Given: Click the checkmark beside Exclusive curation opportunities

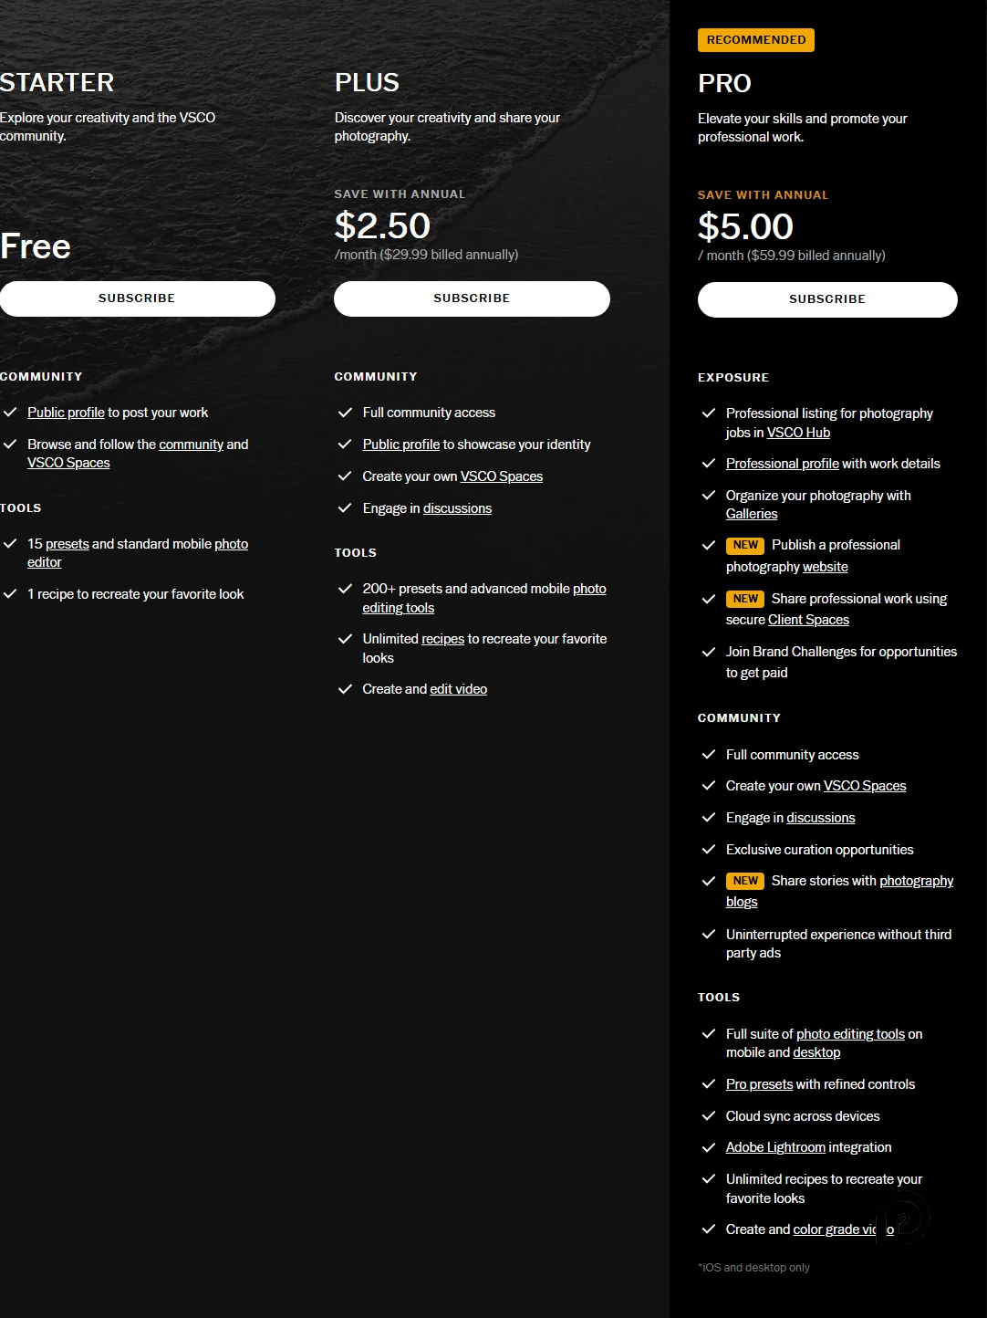Looking at the screenshot, I should 709,849.
